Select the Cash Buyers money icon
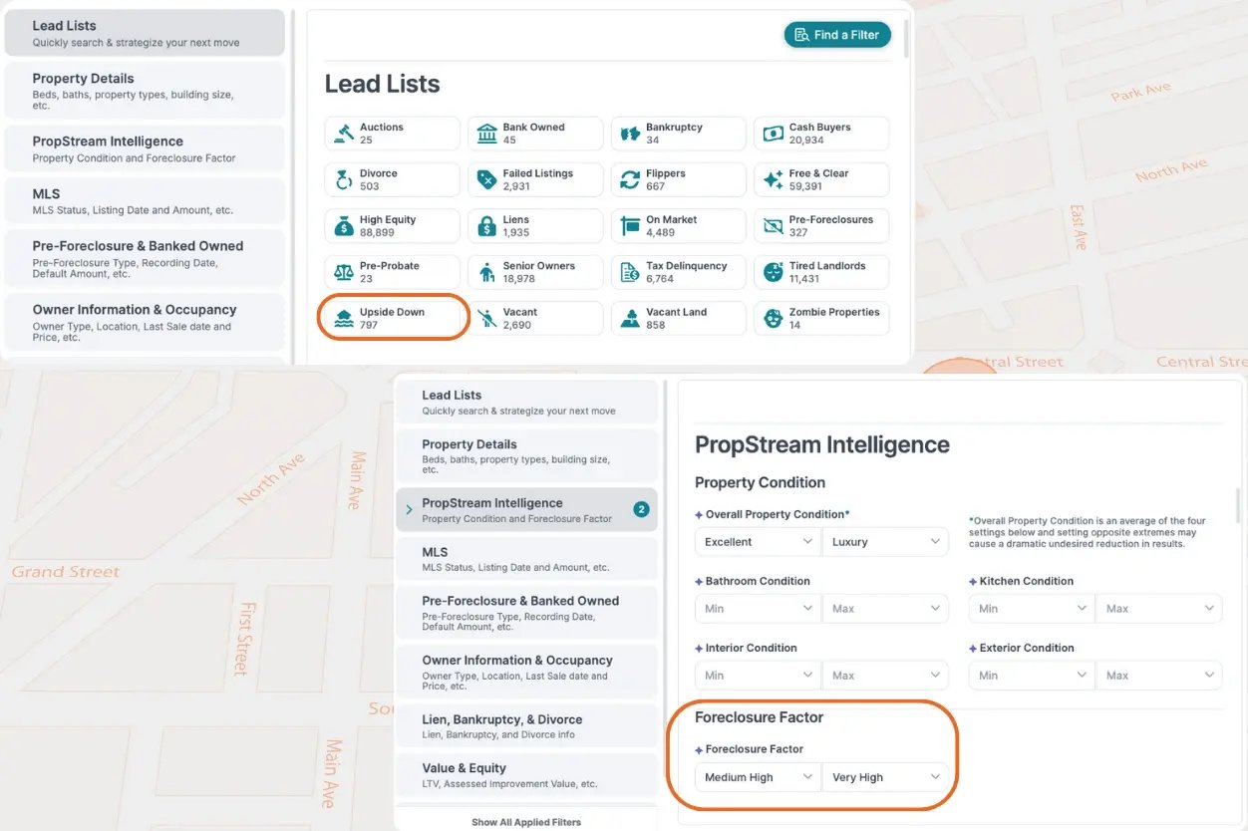1248x831 pixels. click(x=774, y=132)
